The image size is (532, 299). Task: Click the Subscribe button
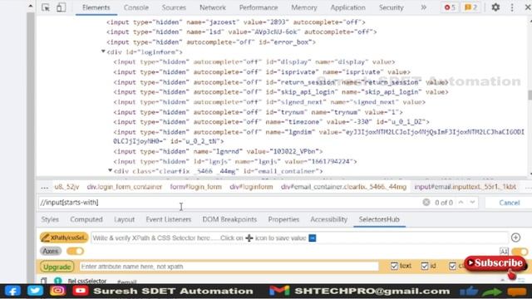click(495, 263)
